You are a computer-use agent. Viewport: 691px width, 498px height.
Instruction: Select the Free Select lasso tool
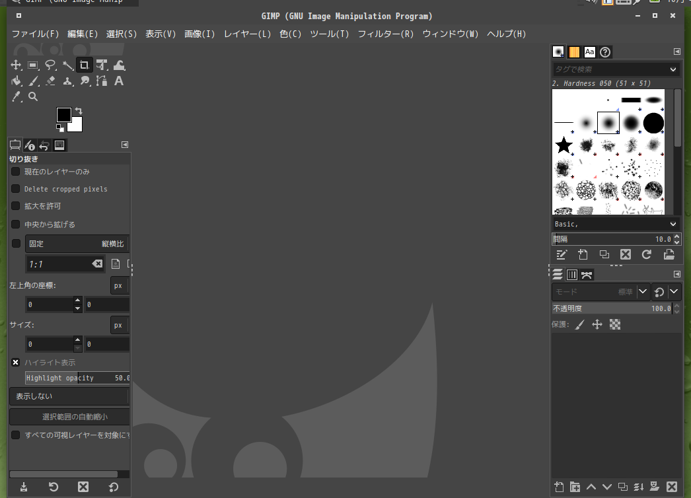[50, 65]
